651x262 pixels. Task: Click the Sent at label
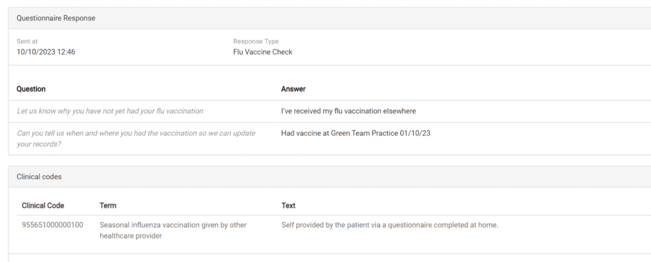point(27,41)
